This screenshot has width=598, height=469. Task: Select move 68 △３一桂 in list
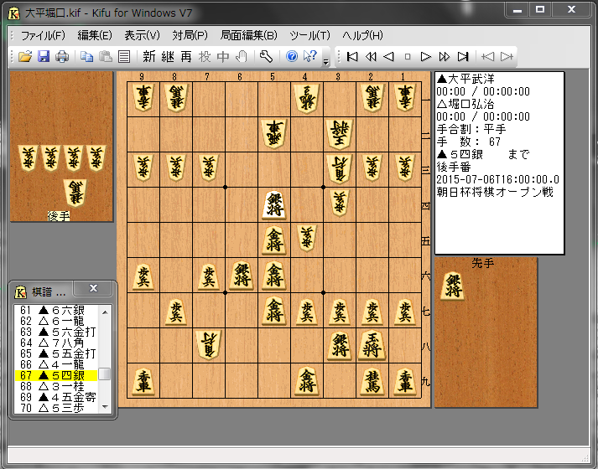coord(57,386)
